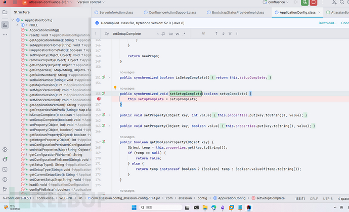Image resolution: width=349 pixels, height=212 pixels.
Task: Toggle new line search mode icon
Action: tap(163, 34)
